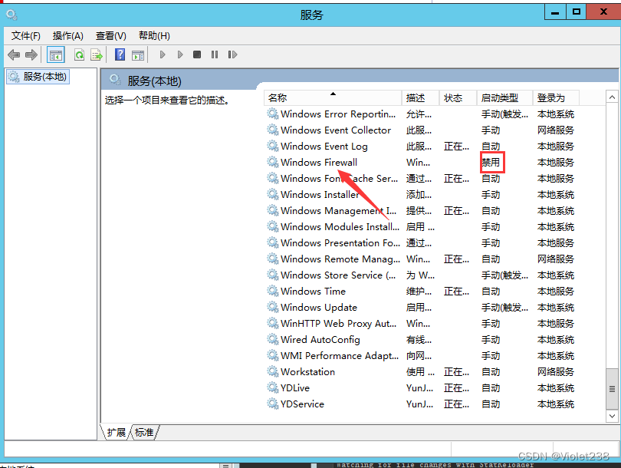Image resolution: width=621 pixels, height=468 pixels.
Task: Select Windows Update gear icon
Action: pos(272,307)
